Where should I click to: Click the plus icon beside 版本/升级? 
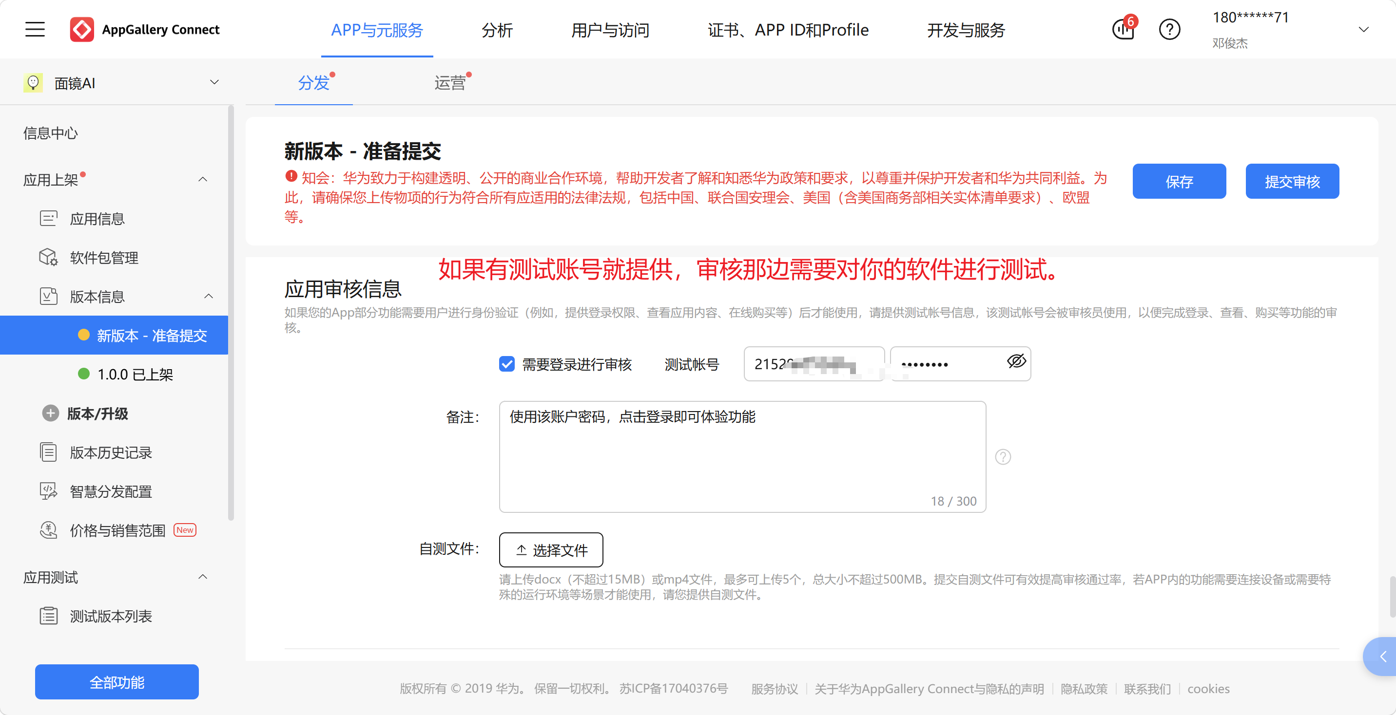click(x=50, y=414)
